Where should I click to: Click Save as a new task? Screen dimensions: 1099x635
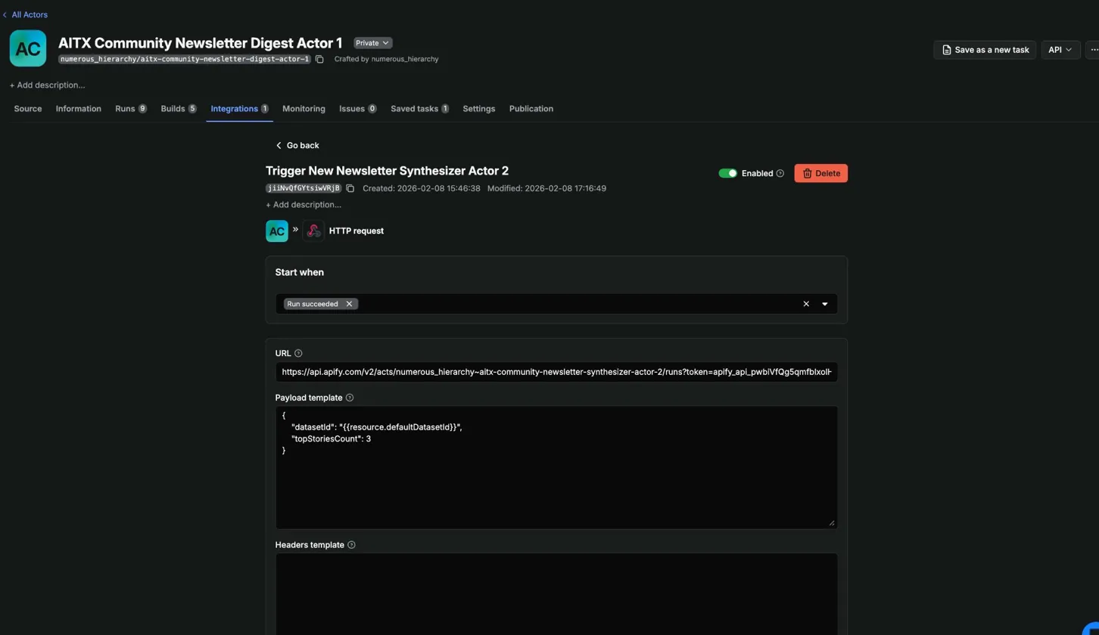[985, 49]
